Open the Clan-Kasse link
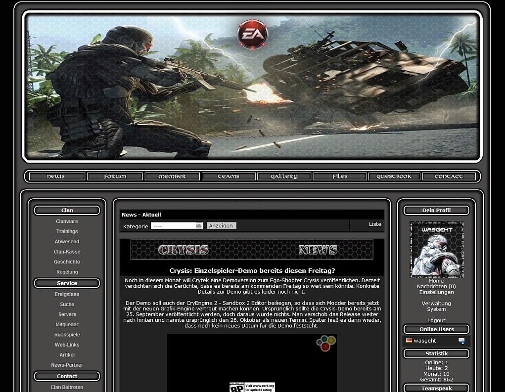 tap(67, 252)
